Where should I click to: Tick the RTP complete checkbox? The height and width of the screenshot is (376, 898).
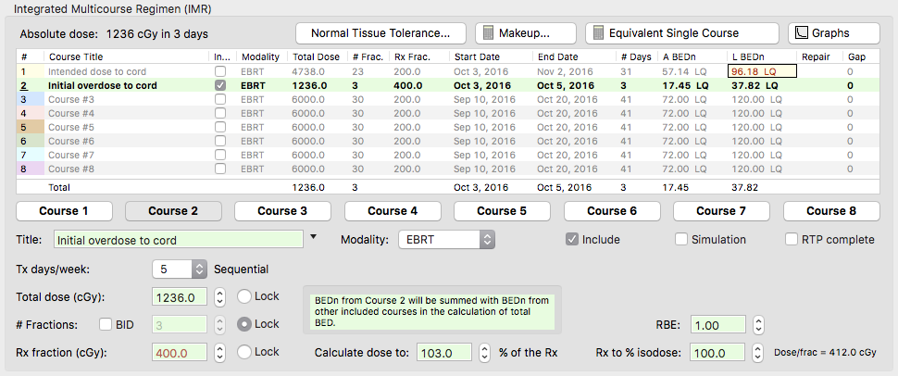point(792,239)
